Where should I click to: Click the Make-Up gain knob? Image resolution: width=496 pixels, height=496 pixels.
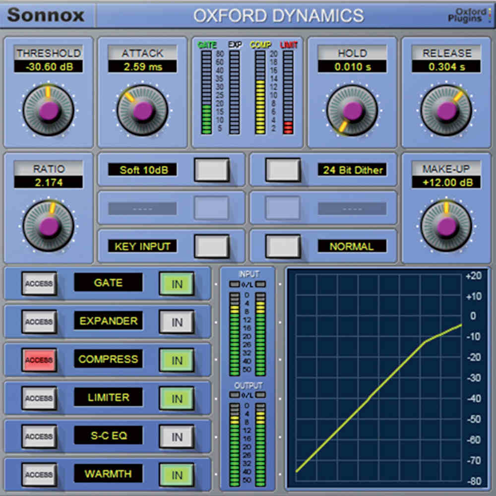pos(445,226)
